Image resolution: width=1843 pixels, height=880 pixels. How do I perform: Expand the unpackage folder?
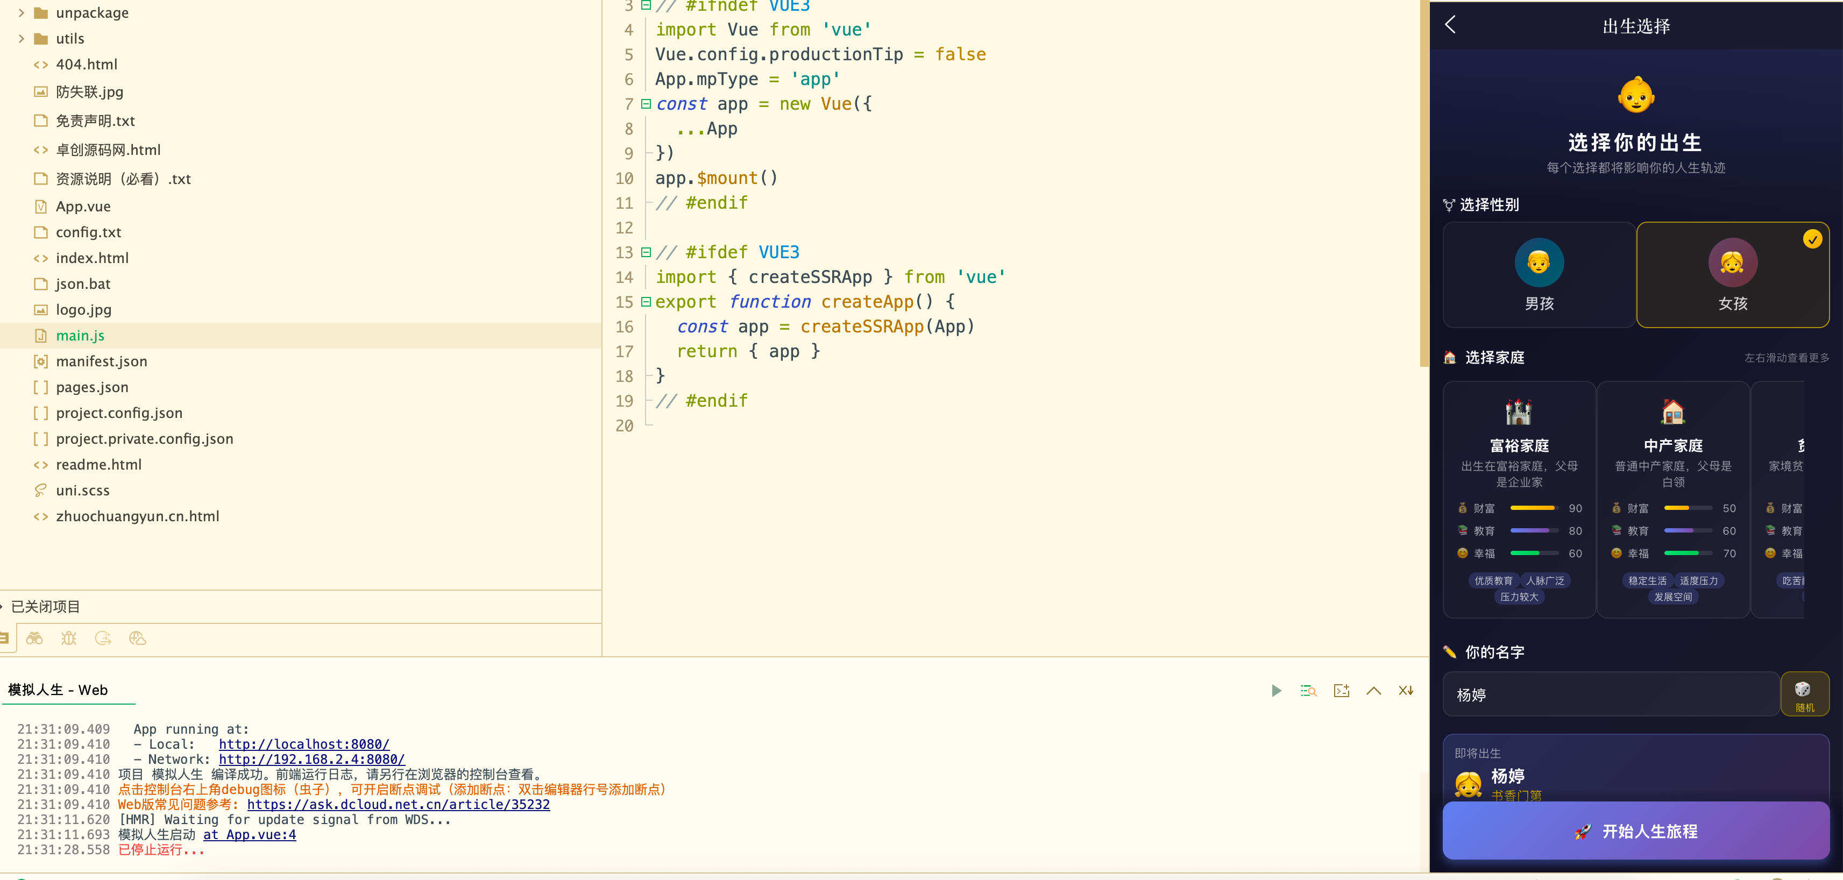click(22, 13)
